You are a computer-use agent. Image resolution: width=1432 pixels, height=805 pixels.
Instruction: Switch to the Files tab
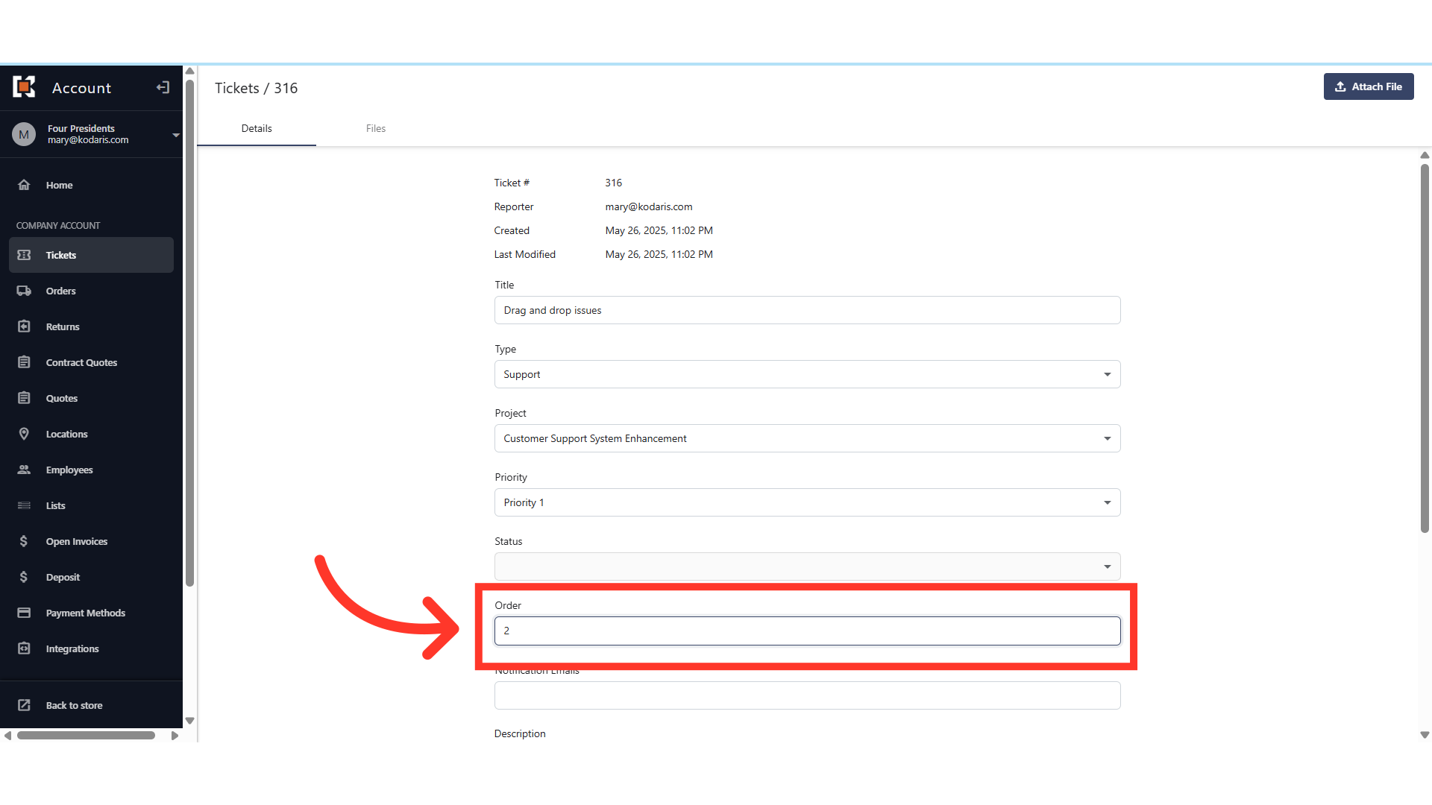click(375, 128)
